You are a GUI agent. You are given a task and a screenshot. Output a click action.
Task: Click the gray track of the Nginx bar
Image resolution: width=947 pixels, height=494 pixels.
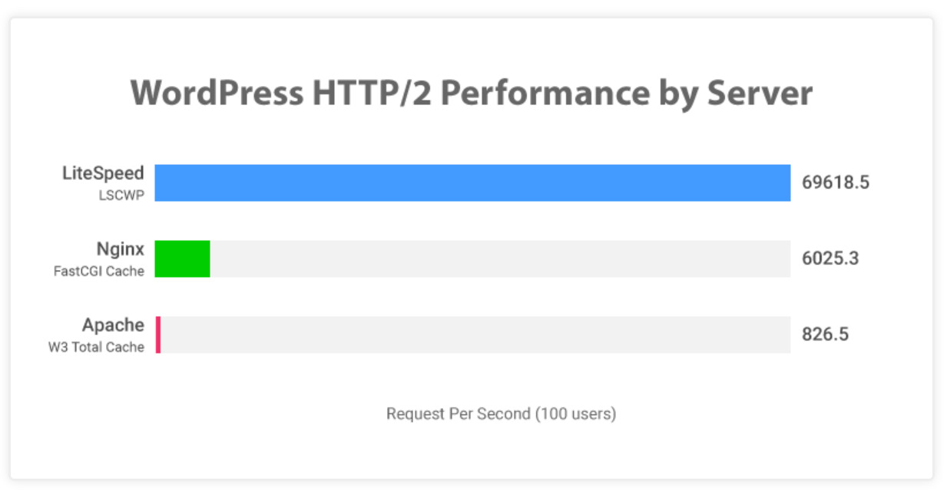[499, 259]
